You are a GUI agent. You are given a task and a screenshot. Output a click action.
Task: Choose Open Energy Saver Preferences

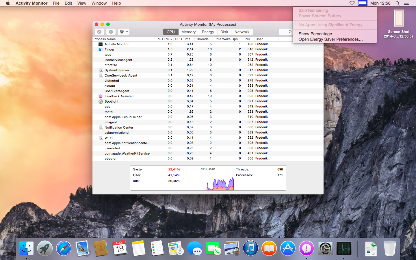pos(335,39)
